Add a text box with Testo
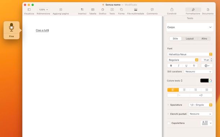 pos(112,11)
